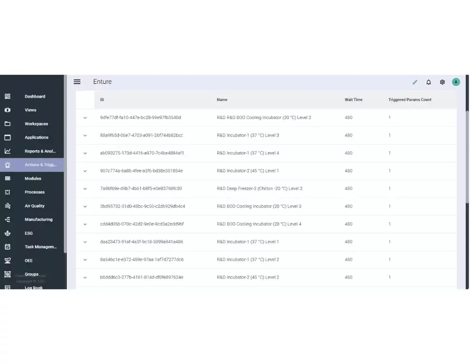Expand row for R&D Incubator-2 (45 °C) Level 2
Screen dimensions: 470x364
85,277
